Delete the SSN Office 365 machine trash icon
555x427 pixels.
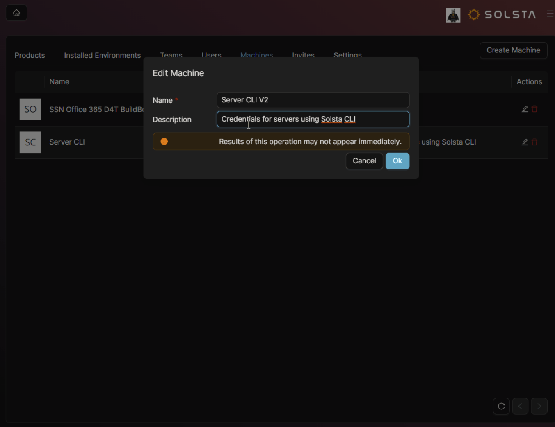pos(534,109)
